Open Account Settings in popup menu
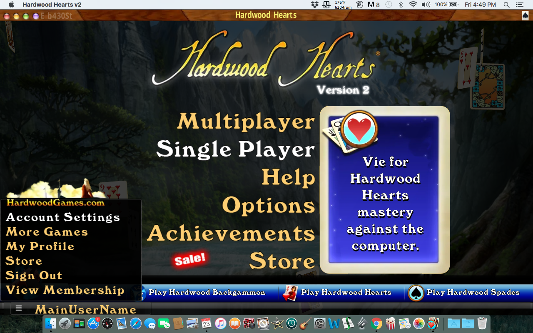The width and height of the screenshot is (533, 333). tap(63, 217)
